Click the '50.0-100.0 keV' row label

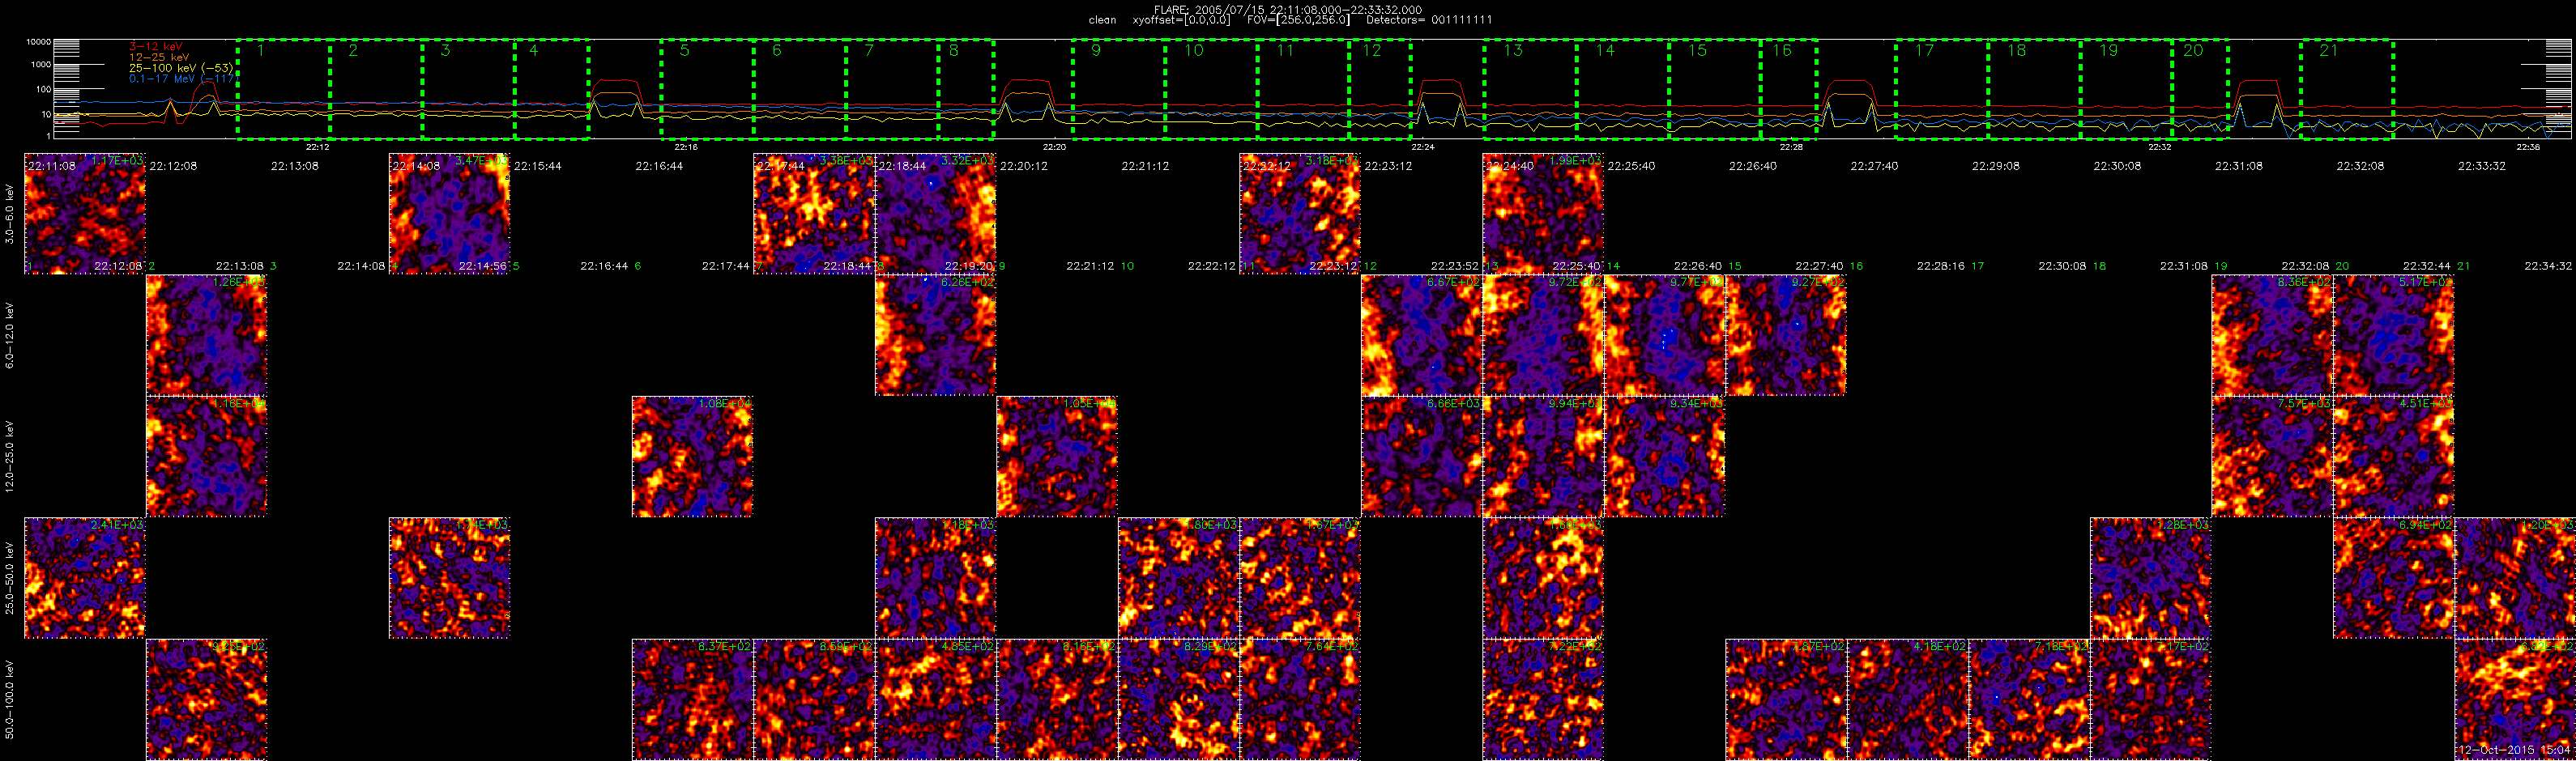[10, 699]
